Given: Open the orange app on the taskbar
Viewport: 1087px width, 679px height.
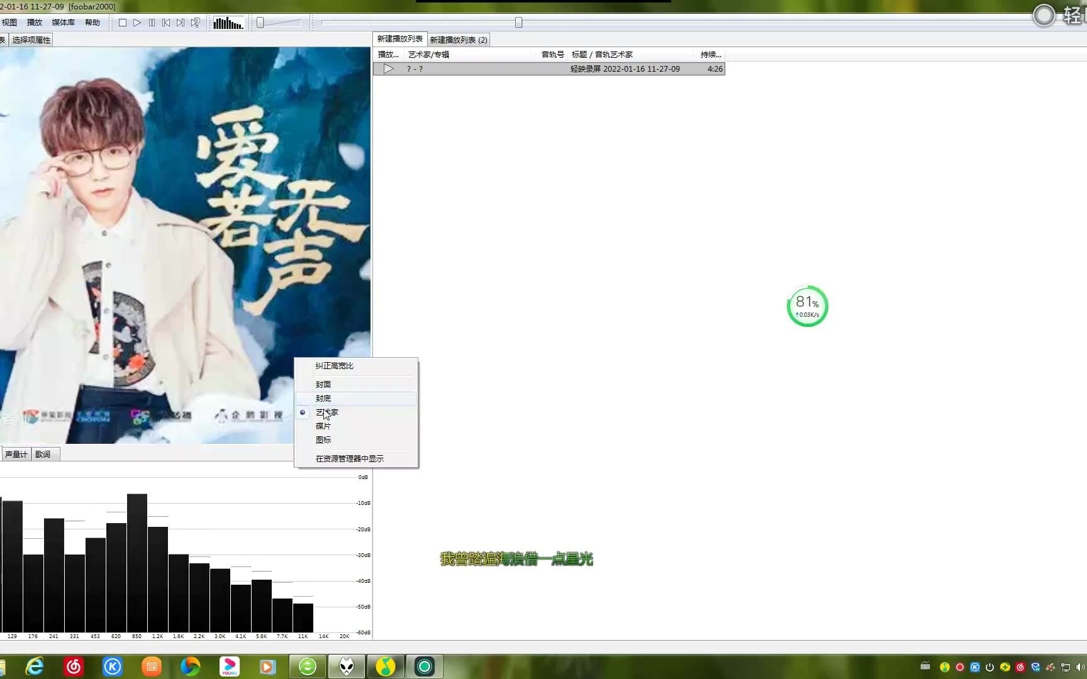Looking at the screenshot, I should pyautogui.click(x=152, y=666).
